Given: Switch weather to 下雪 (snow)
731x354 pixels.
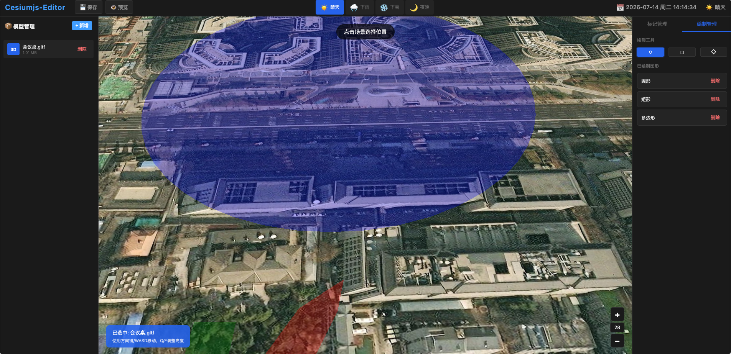Looking at the screenshot, I should [390, 7].
